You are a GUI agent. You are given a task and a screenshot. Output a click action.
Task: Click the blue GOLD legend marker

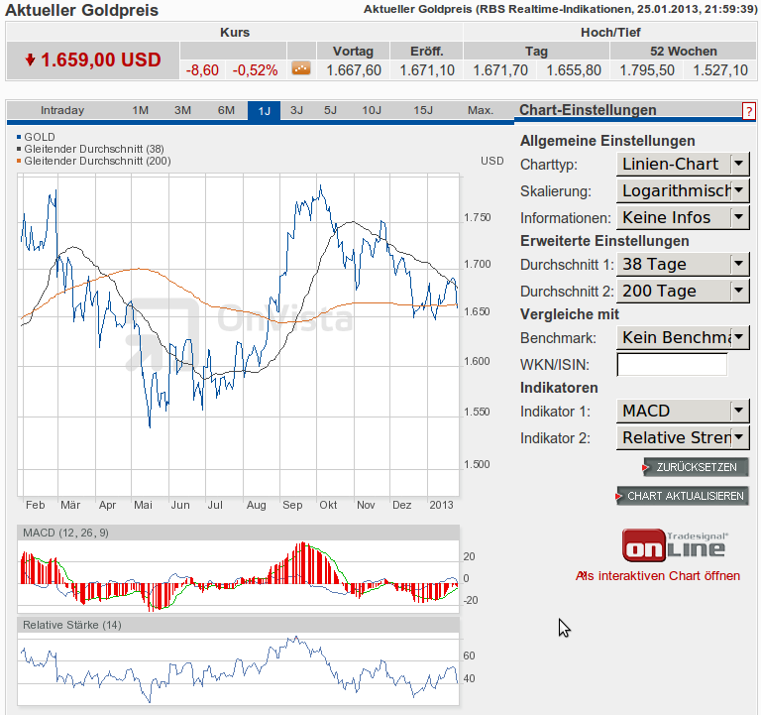[20, 137]
